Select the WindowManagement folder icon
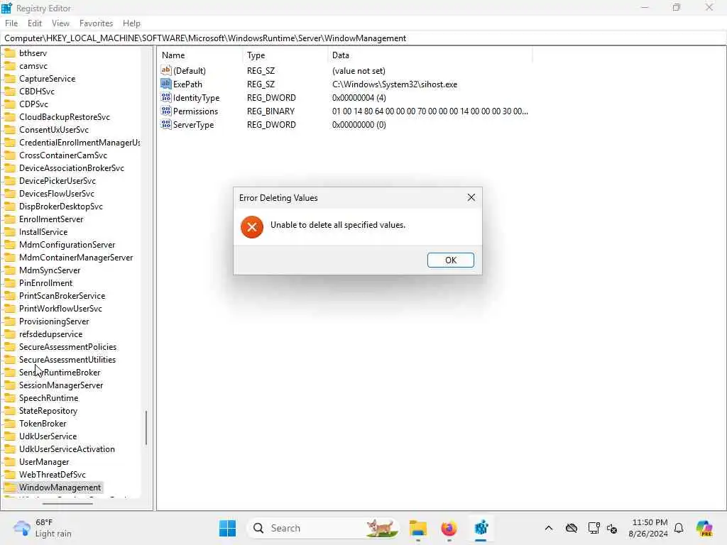Screen dimensions: 727x545 [10, 487]
